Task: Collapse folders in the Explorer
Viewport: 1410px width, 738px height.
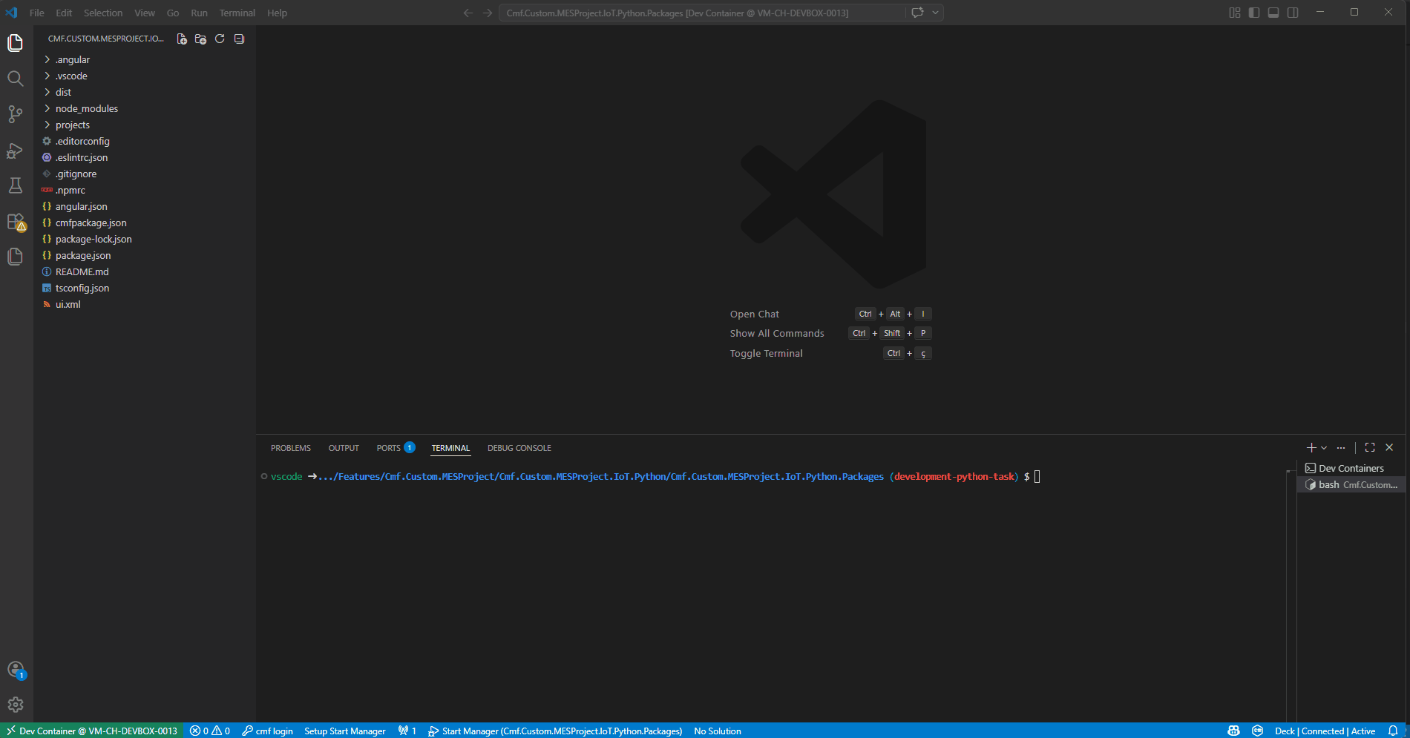Action: click(x=239, y=39)
